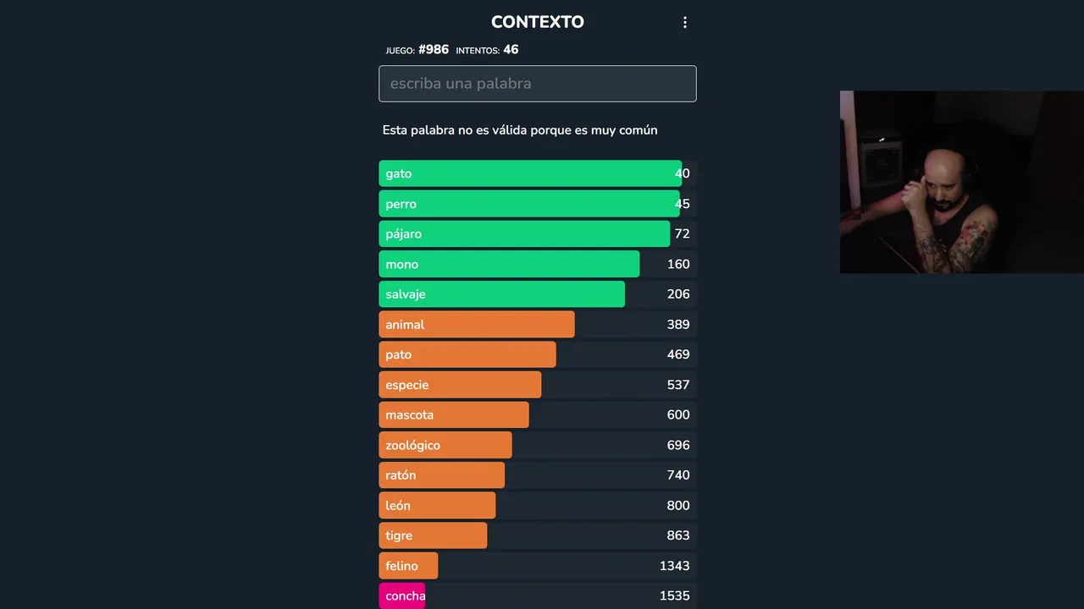Select the pink 'concha' guess row

click(x=537, y=596)
